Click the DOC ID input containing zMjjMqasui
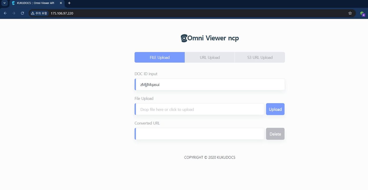Screen dimensions: 368x190 point(210,84)
